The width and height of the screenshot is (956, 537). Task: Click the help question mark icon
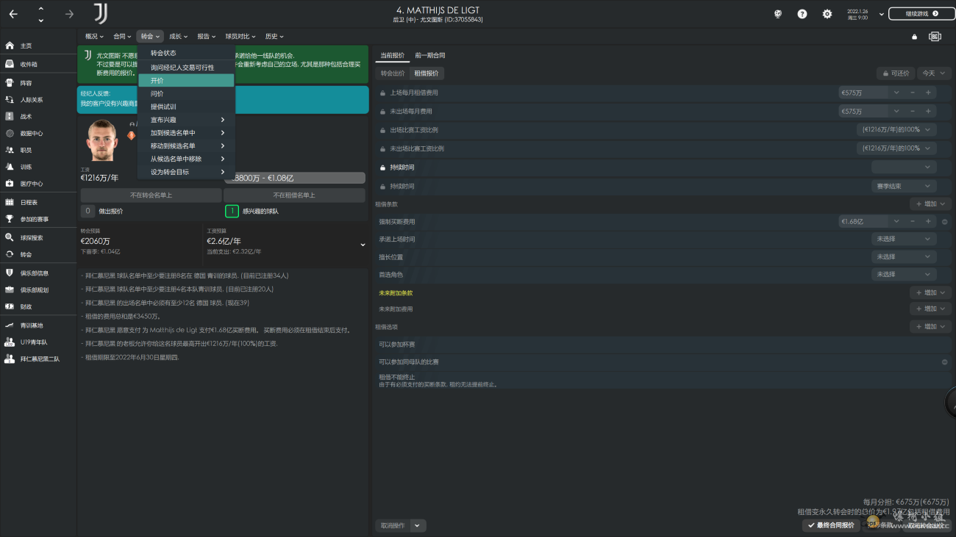802,14
